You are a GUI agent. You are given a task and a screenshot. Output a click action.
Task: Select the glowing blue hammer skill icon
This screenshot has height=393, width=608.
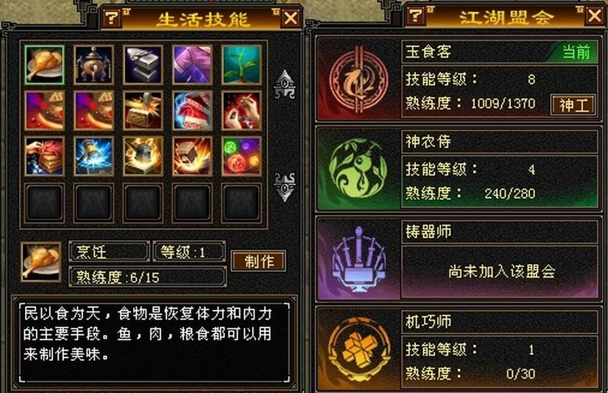tap(94, 156)
